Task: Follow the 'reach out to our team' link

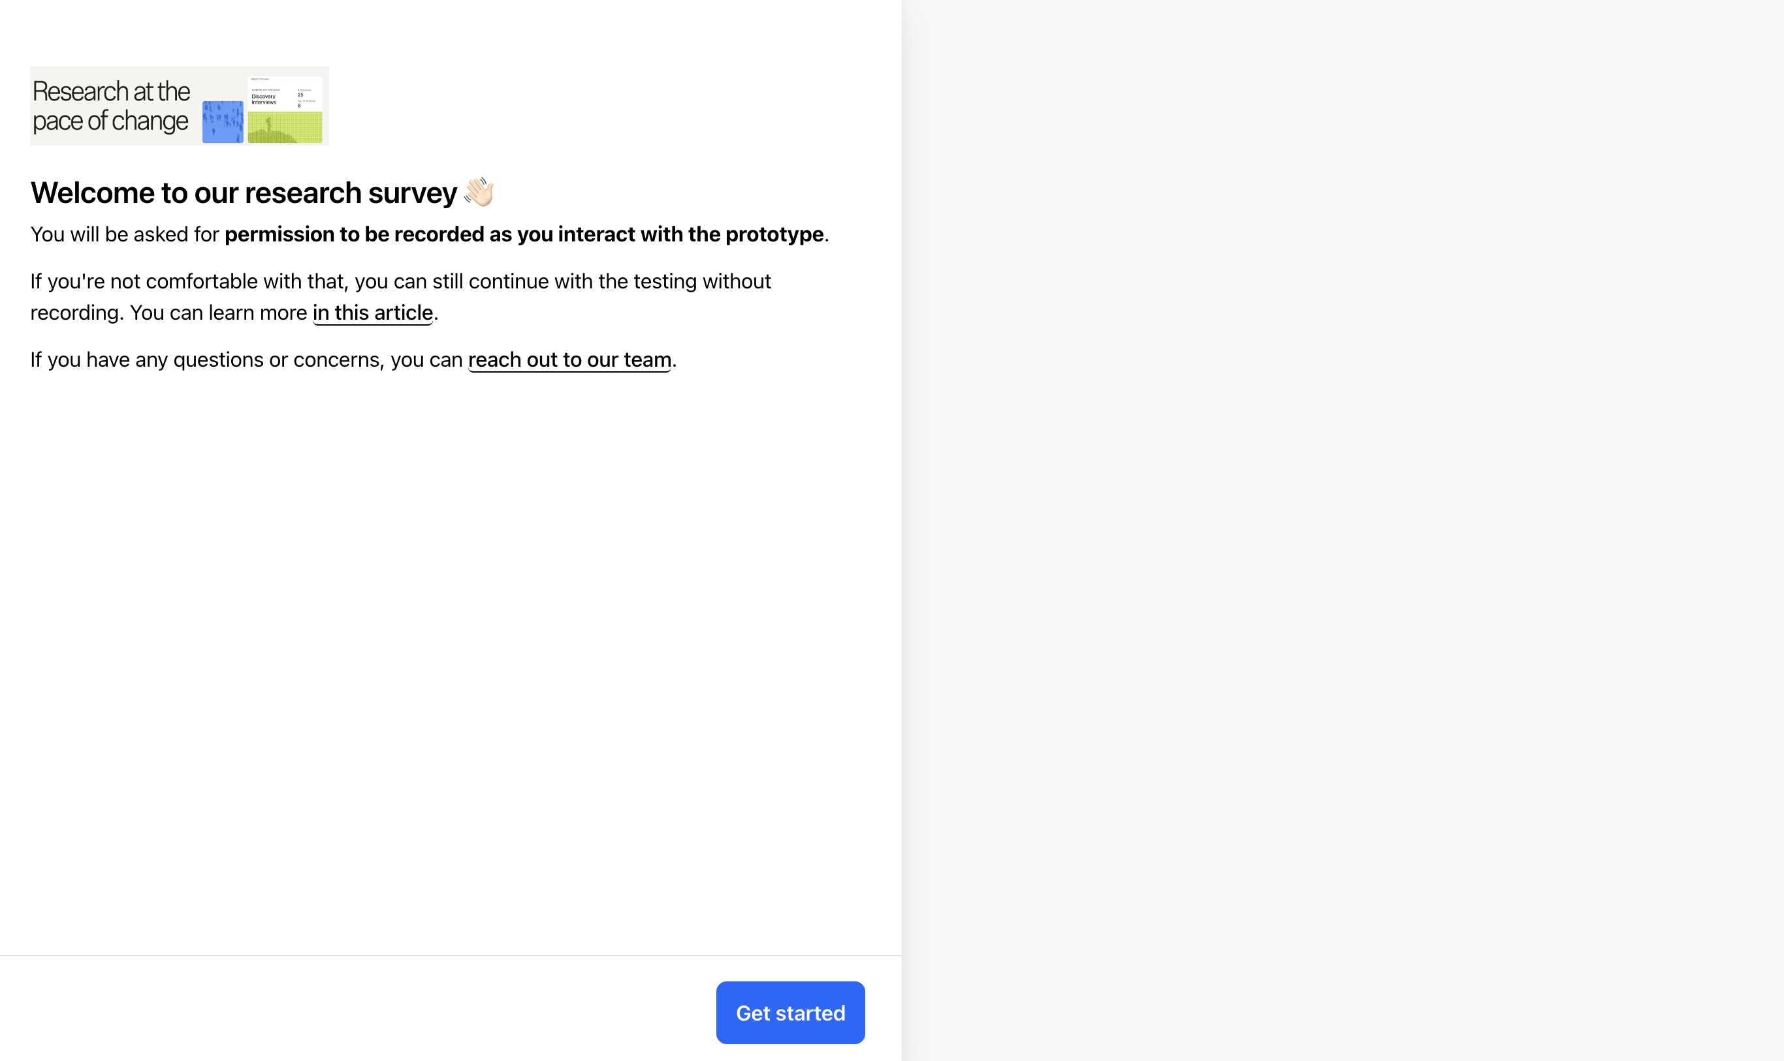Action: coord(569,360)
